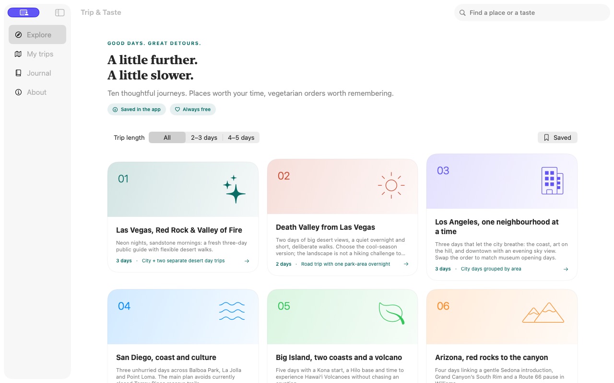This screenshot has width=614, height=383.
Task: Click card number '05'
Action: click(284, 306)
